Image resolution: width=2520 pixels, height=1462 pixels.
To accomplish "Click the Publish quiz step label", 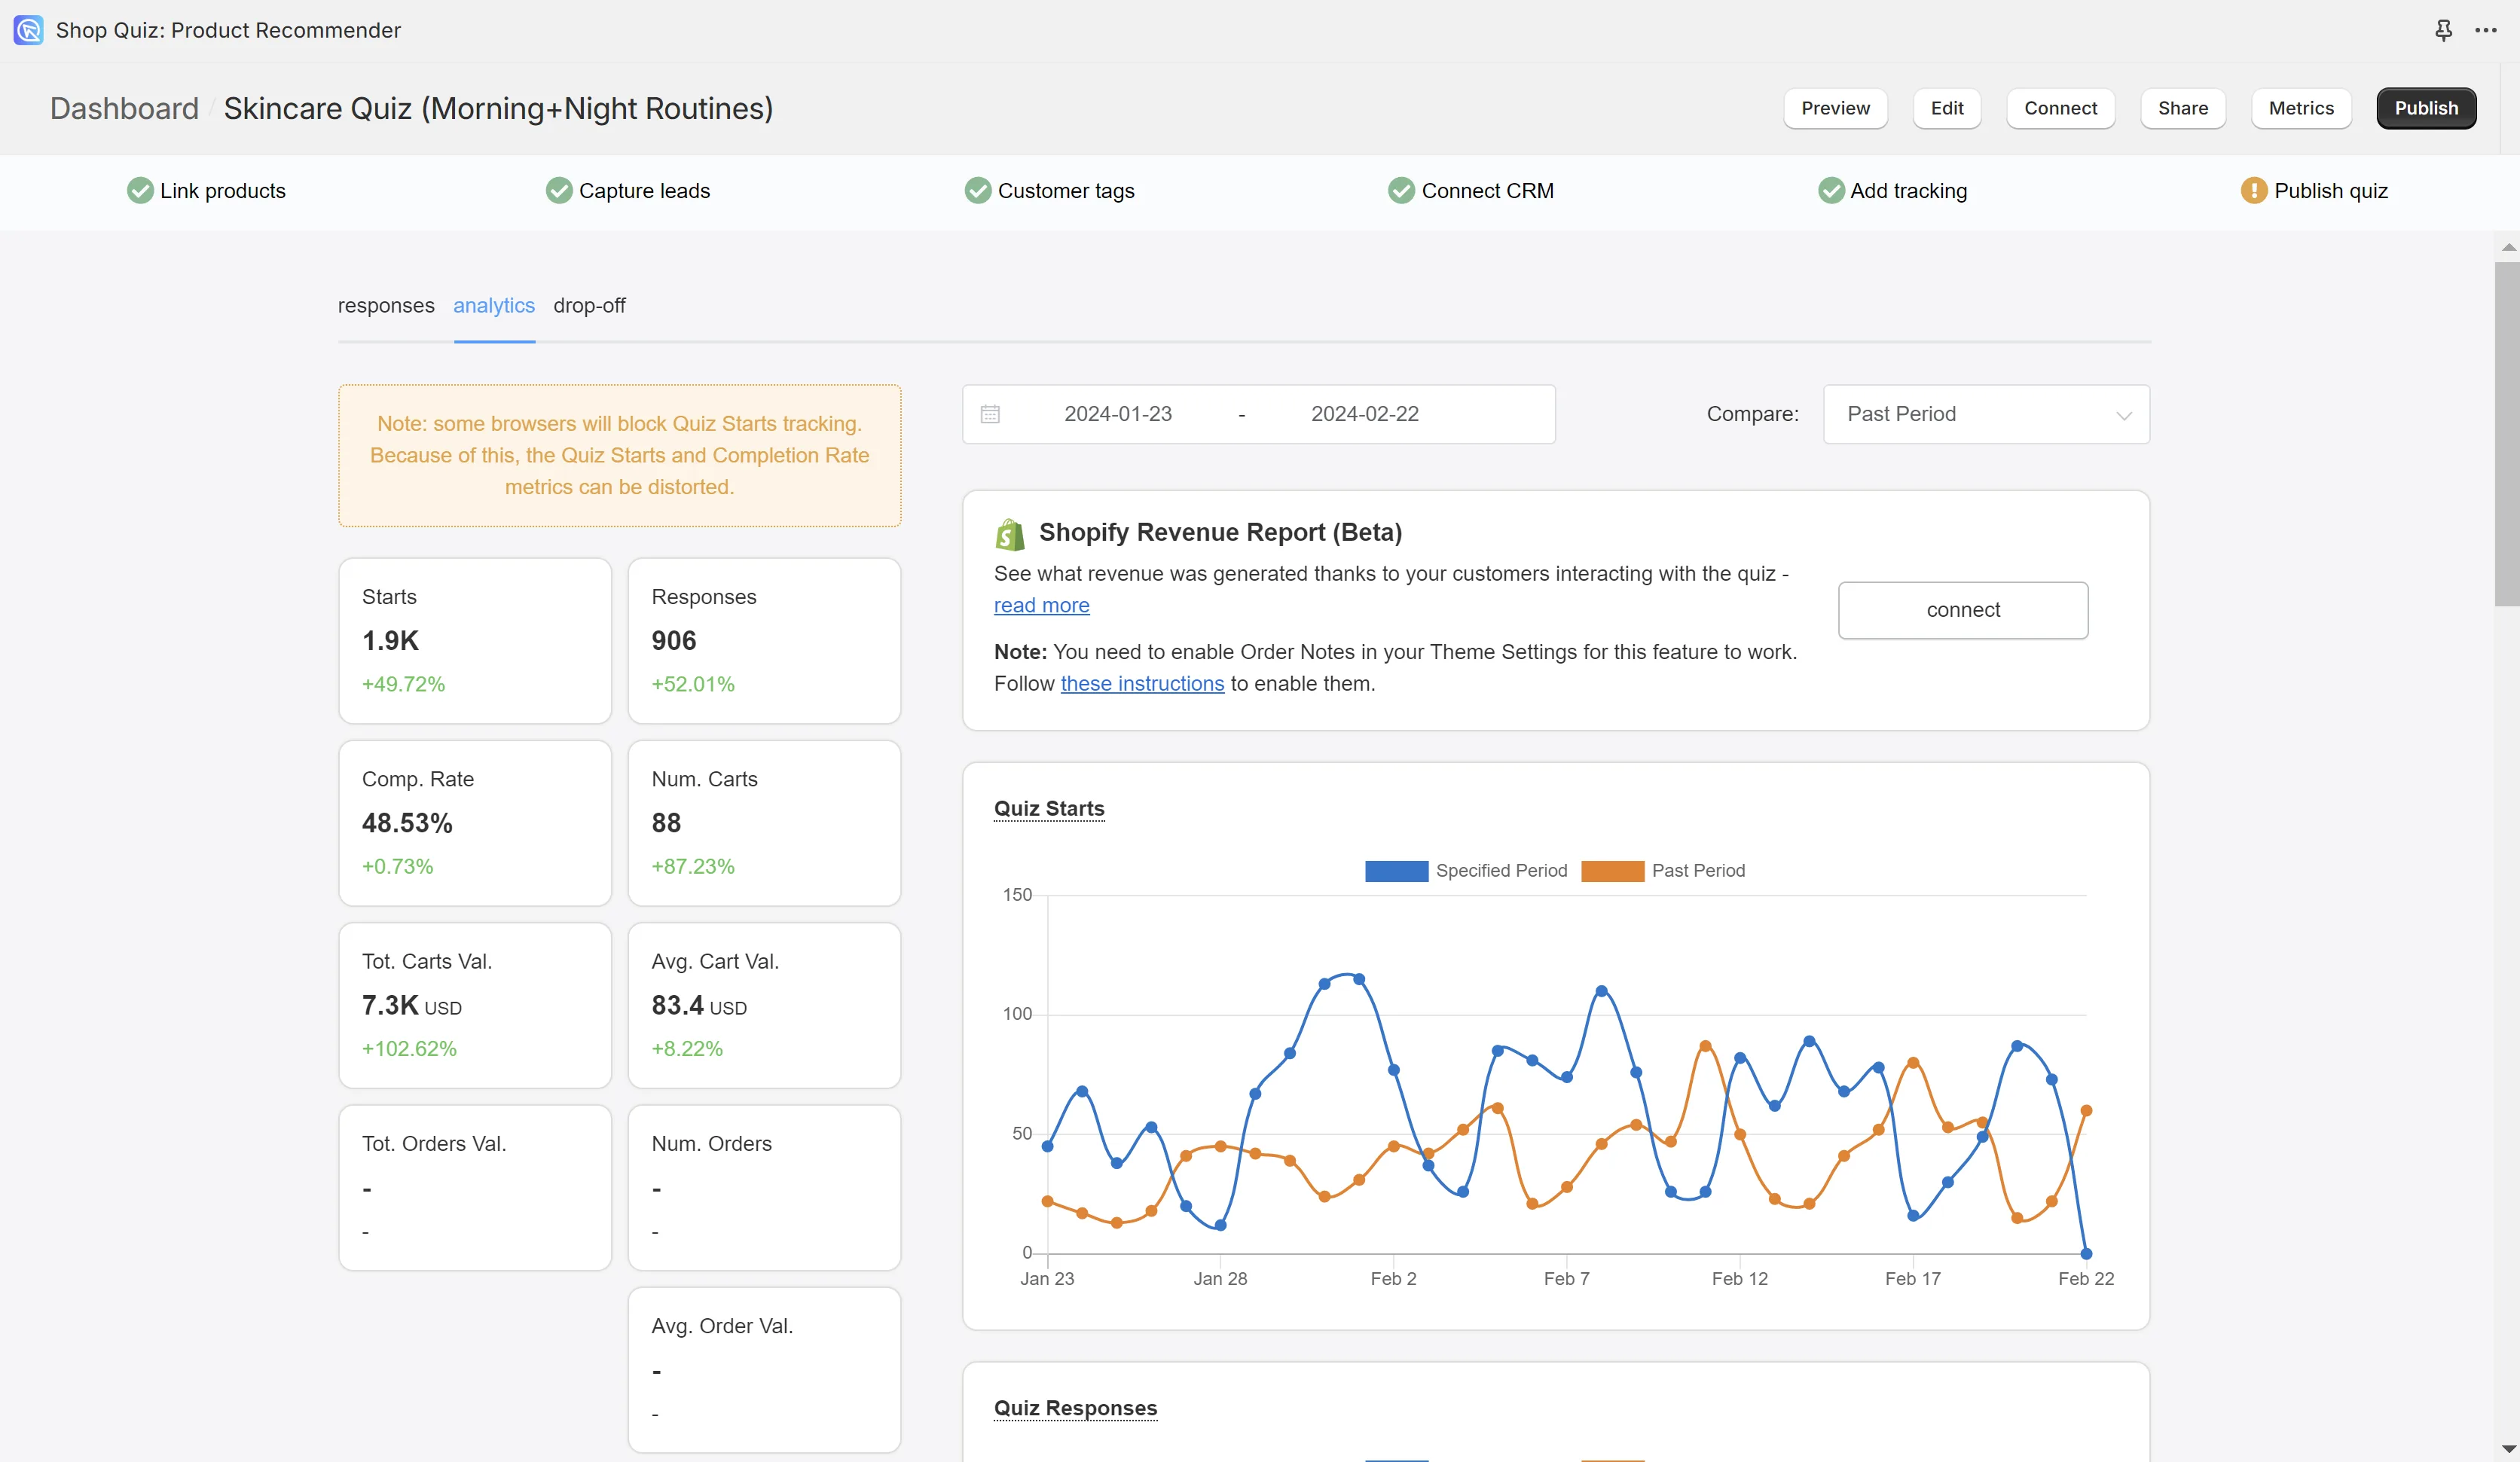I will 2330,191.
